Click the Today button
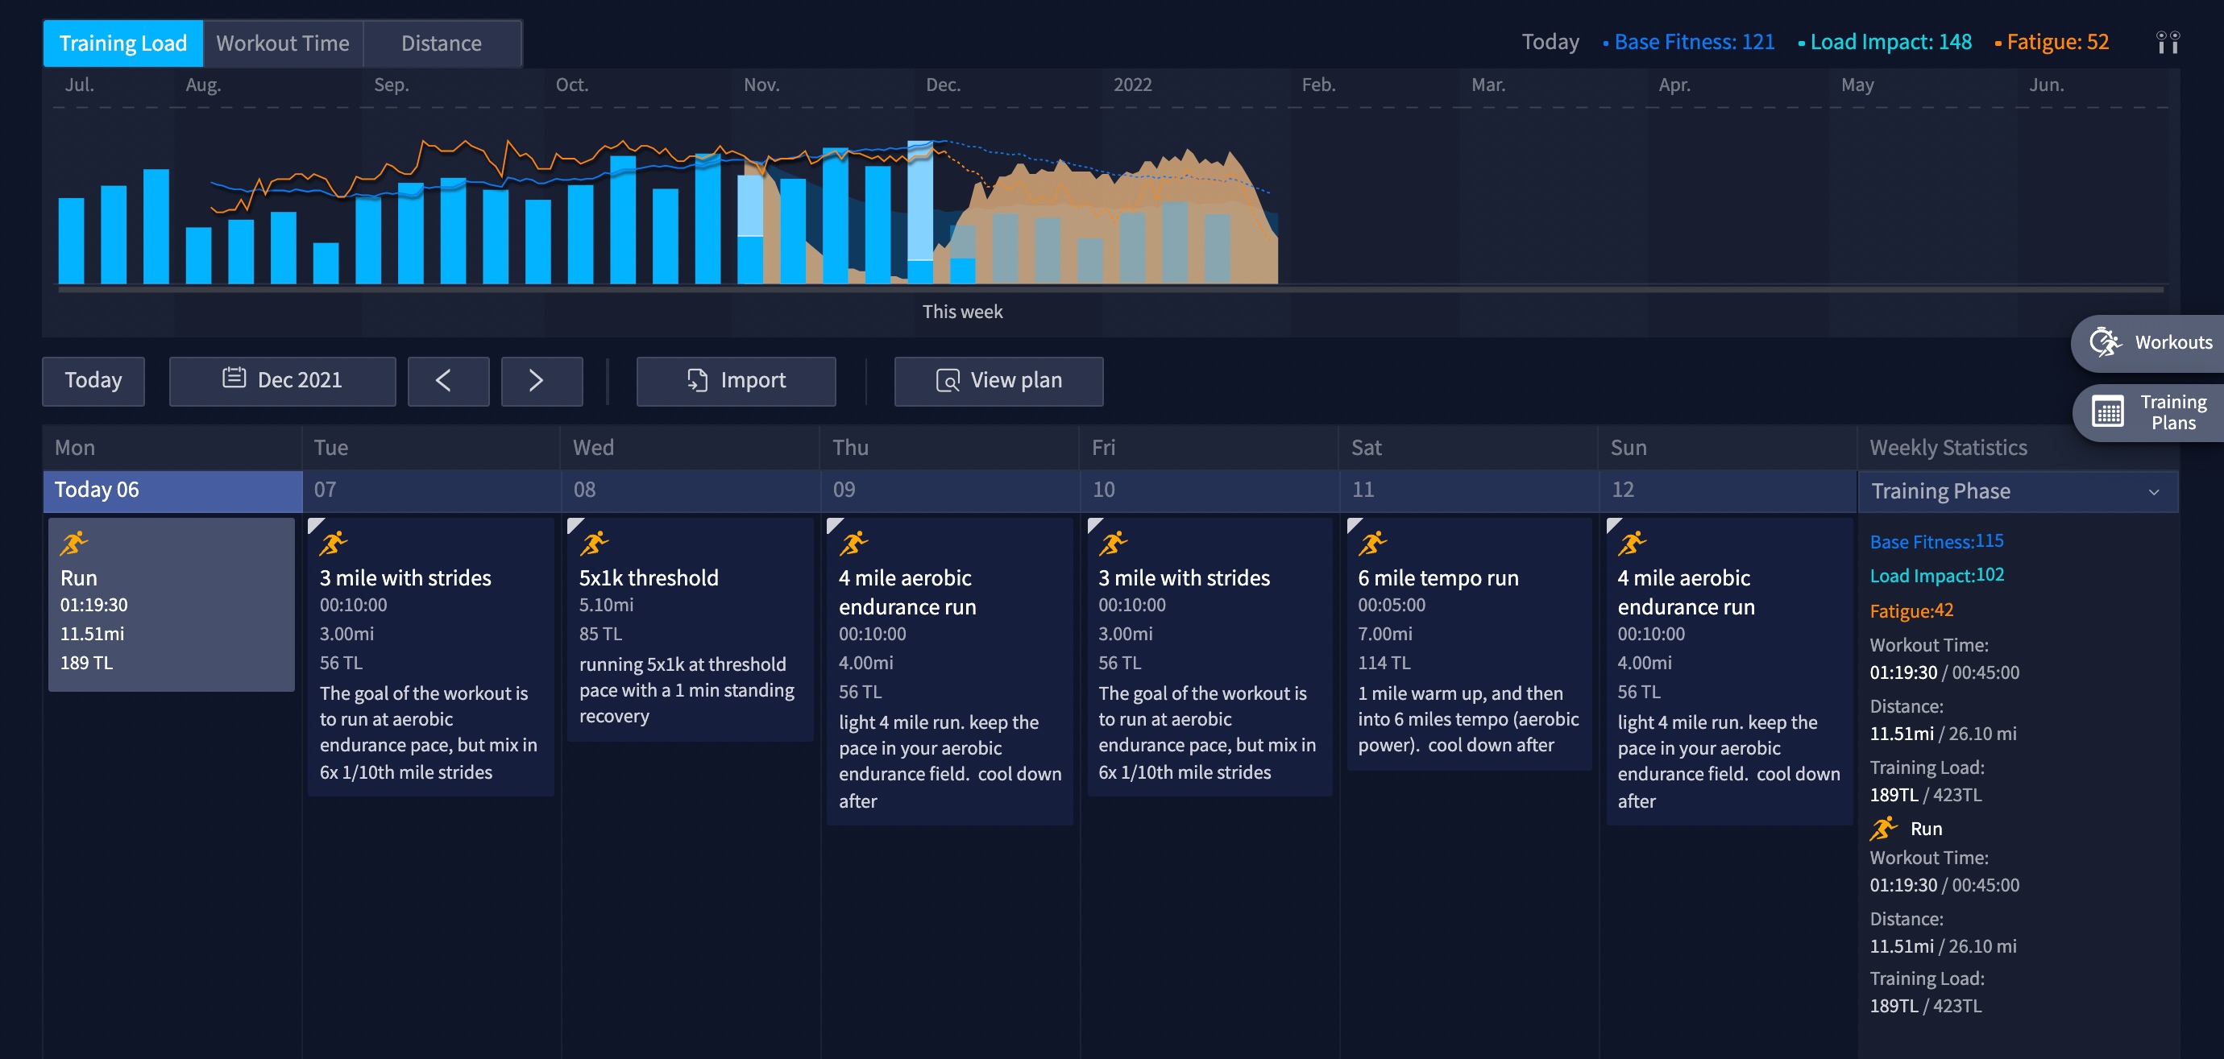Screen dimensions: 2224x1059 coord(93,381)
